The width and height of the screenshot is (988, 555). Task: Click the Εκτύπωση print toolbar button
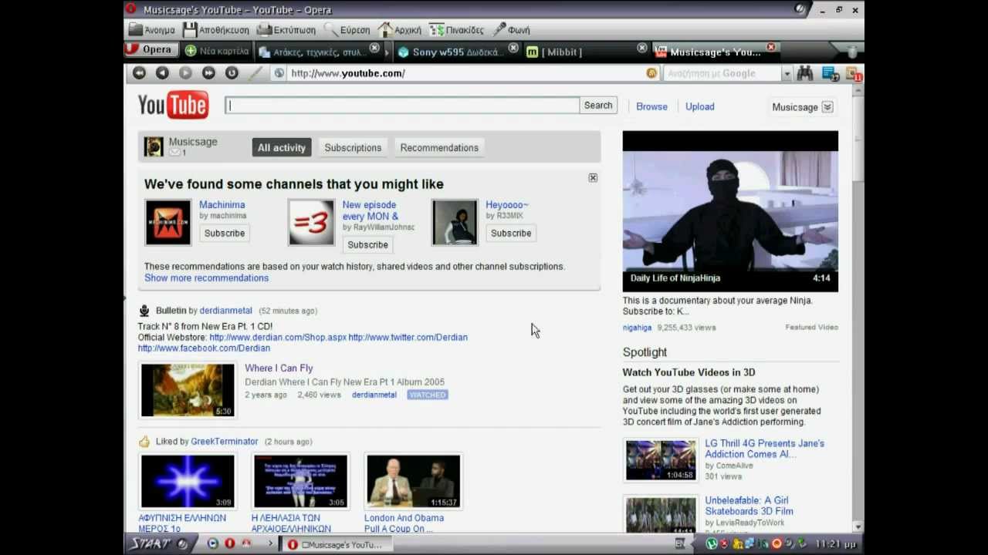[286, 30]
